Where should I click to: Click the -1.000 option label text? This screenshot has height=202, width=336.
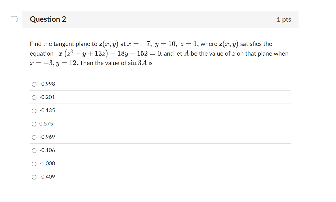click(x=47, y=163)
